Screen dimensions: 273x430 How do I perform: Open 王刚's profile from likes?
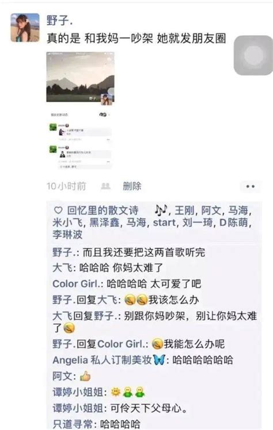click(184, 210)
